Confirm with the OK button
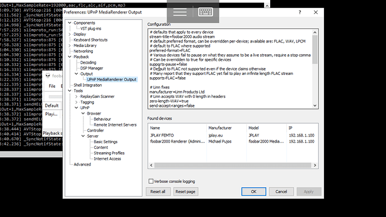Image resolution: width=386 pixels, height=217 pixels. [x=253, y=191]
